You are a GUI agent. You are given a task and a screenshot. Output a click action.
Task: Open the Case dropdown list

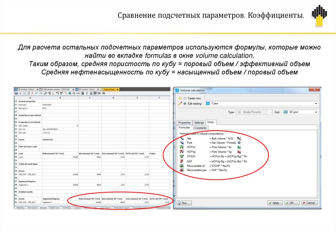tap(316, 104)
